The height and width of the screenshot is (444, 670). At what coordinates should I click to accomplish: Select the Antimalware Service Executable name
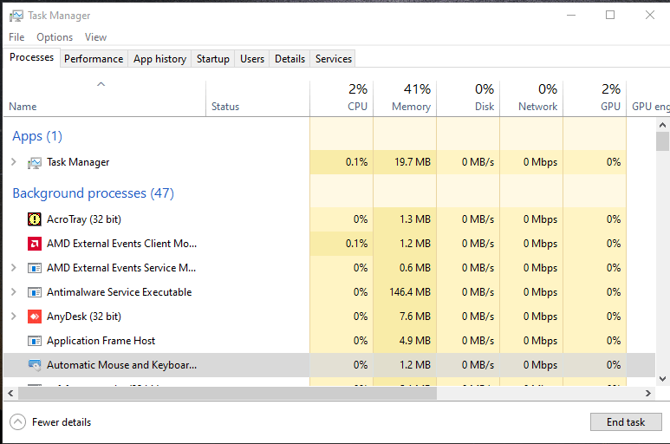pyautogui.click(x=120, y=292)
